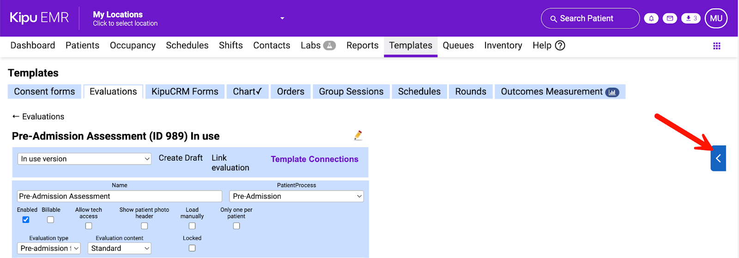The image size is (739, 258).
Task: Open the PatientProcess Pre-Admission dropdown
Action: [297, 196]
